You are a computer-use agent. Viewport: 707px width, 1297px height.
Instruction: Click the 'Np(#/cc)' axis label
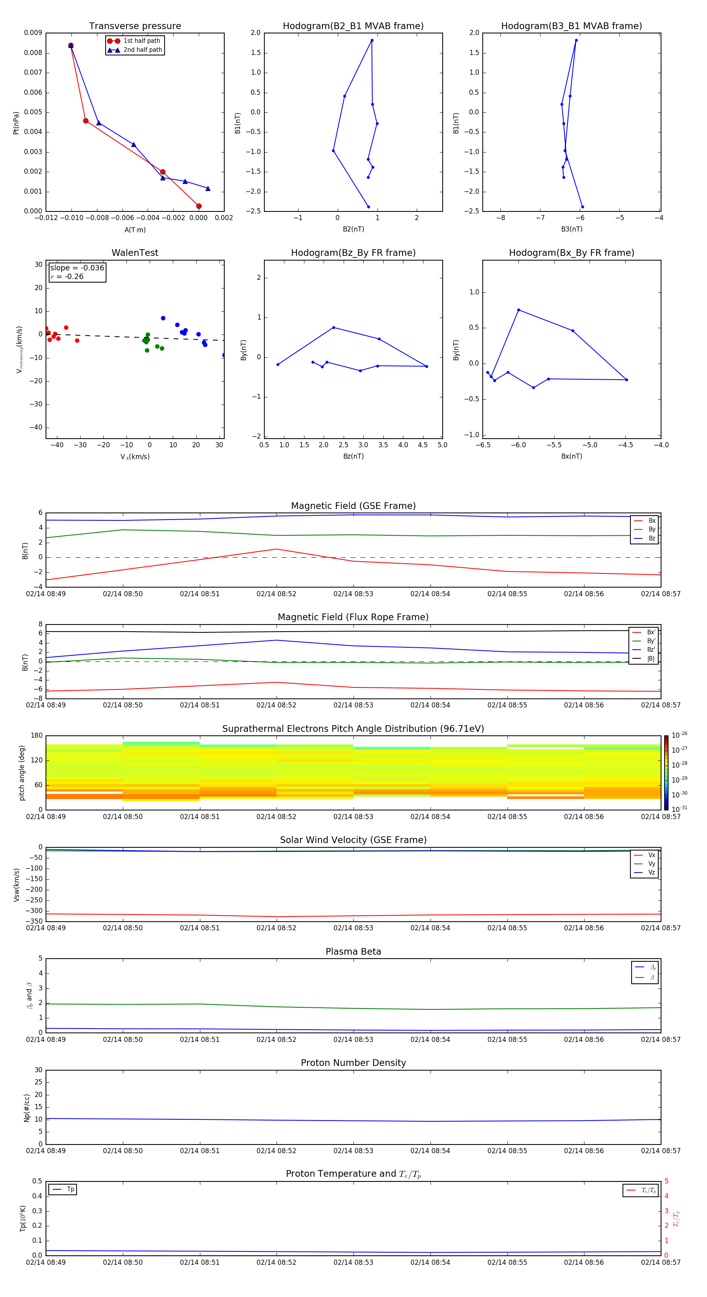pos(27,1108)
